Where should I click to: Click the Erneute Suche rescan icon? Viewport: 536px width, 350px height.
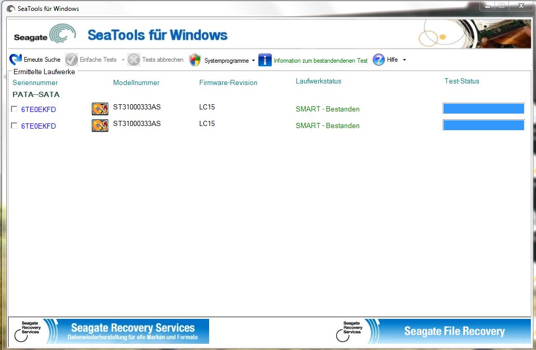coord(16,60)
